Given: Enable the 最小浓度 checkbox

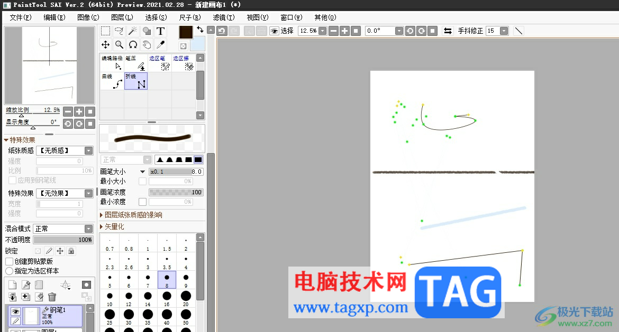Looking at the screenshot, I should pos(142,202).
